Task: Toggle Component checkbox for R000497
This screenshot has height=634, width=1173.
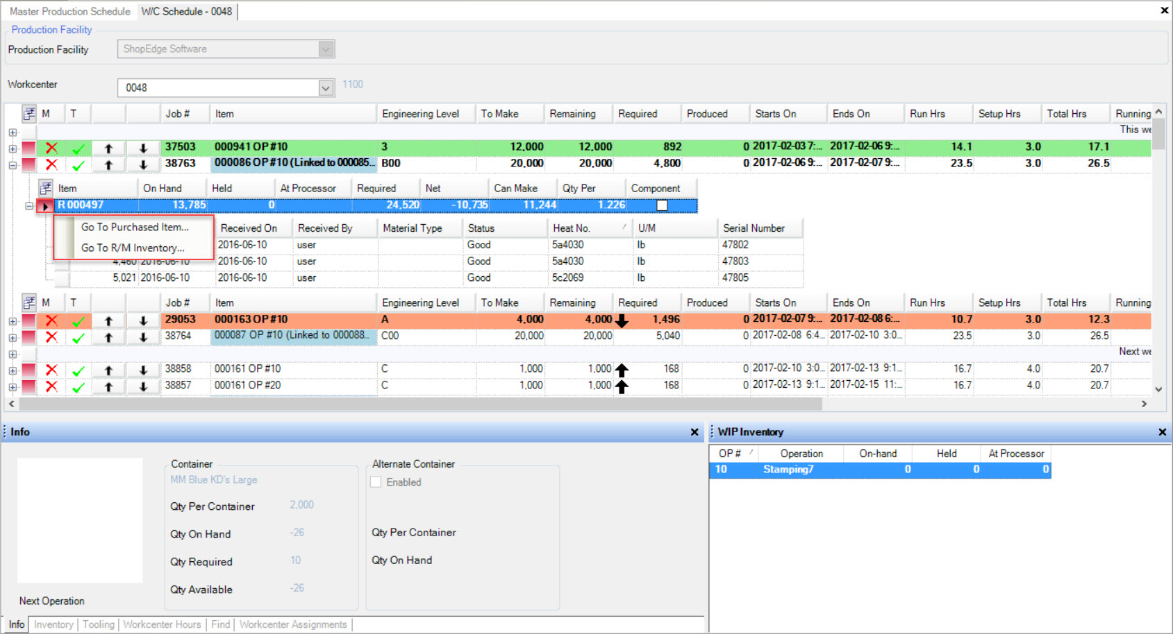Action: (x=662, y=205)
